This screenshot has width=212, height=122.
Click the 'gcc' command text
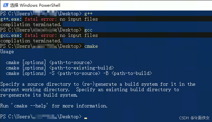88,30
